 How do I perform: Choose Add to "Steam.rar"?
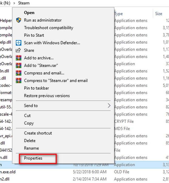41,65
